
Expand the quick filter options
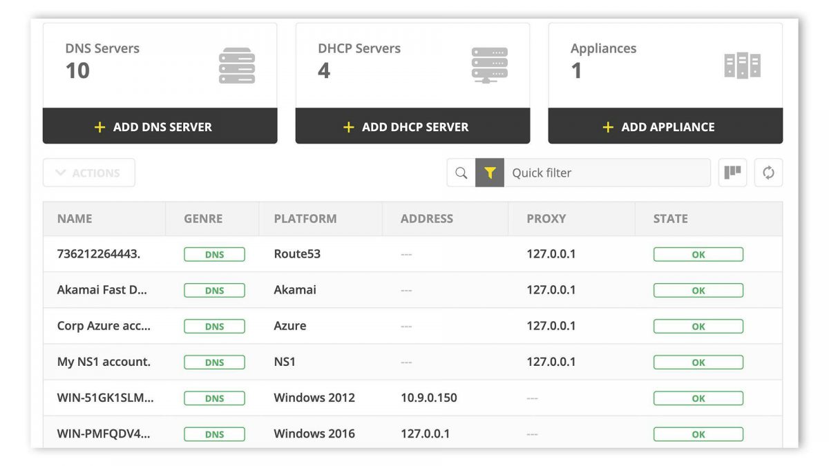click(608, 173)
